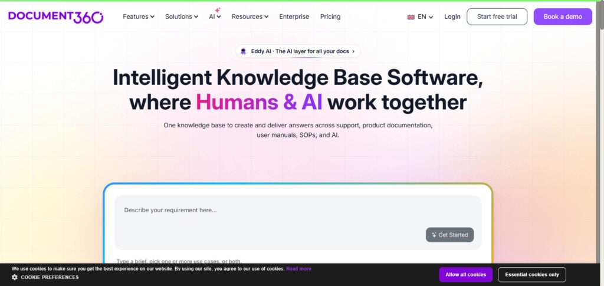Click the Eddy AI octopus icon
Image resolution: width=604 pixels, height=286 pixels.
(243, 51)
